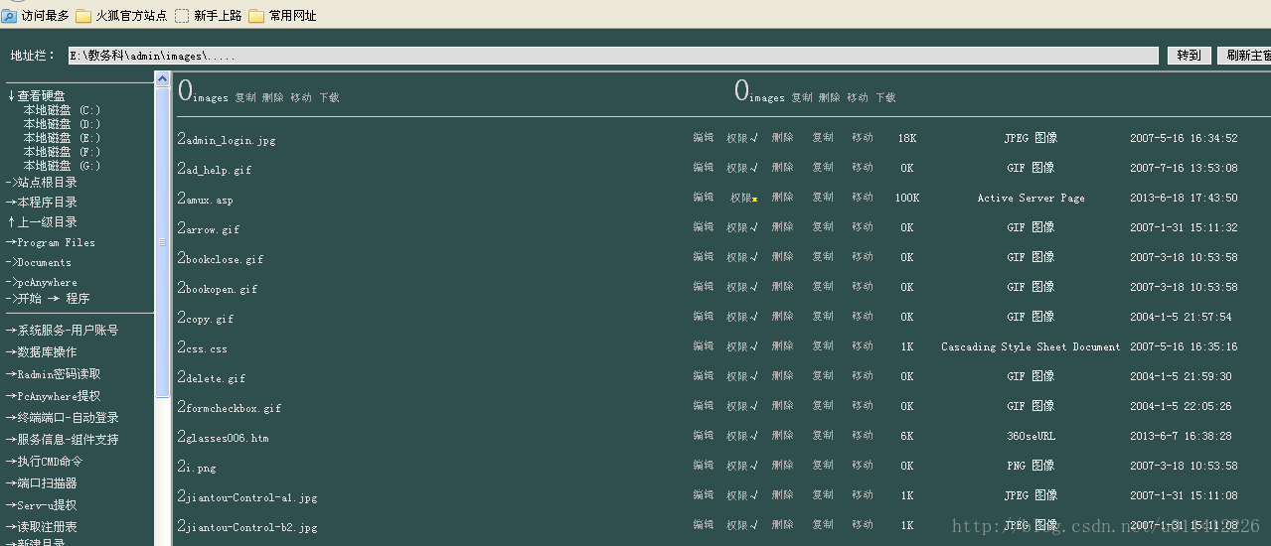1271x546 pixels.
Task: Open the 常用网址 bookmark folder
Action: 281,16
